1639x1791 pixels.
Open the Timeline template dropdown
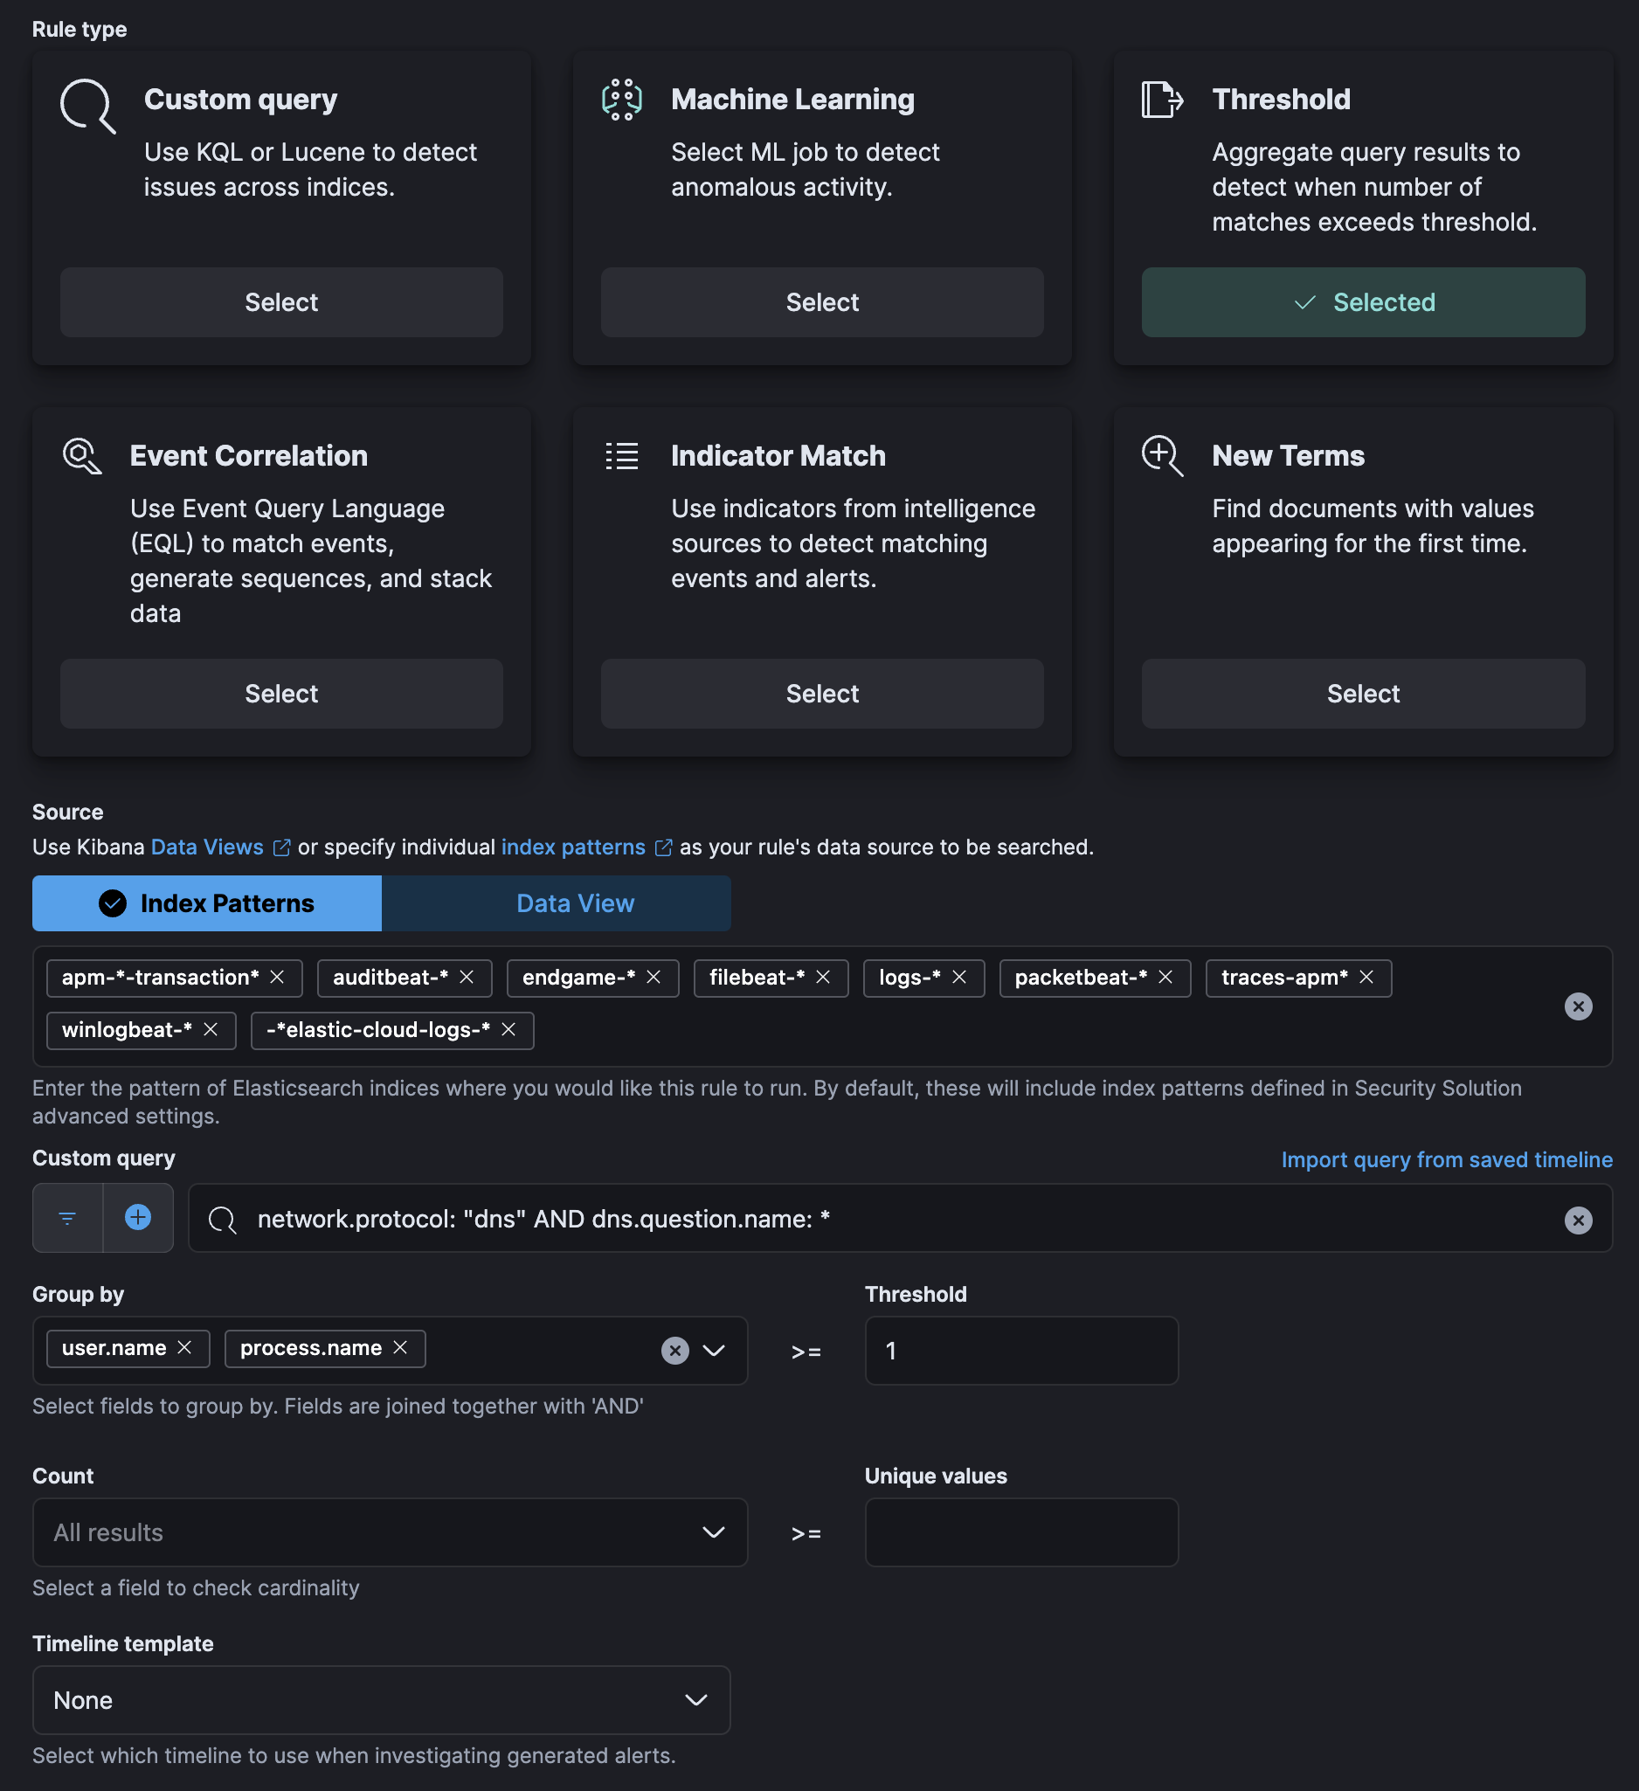(x=381, y=1700)
